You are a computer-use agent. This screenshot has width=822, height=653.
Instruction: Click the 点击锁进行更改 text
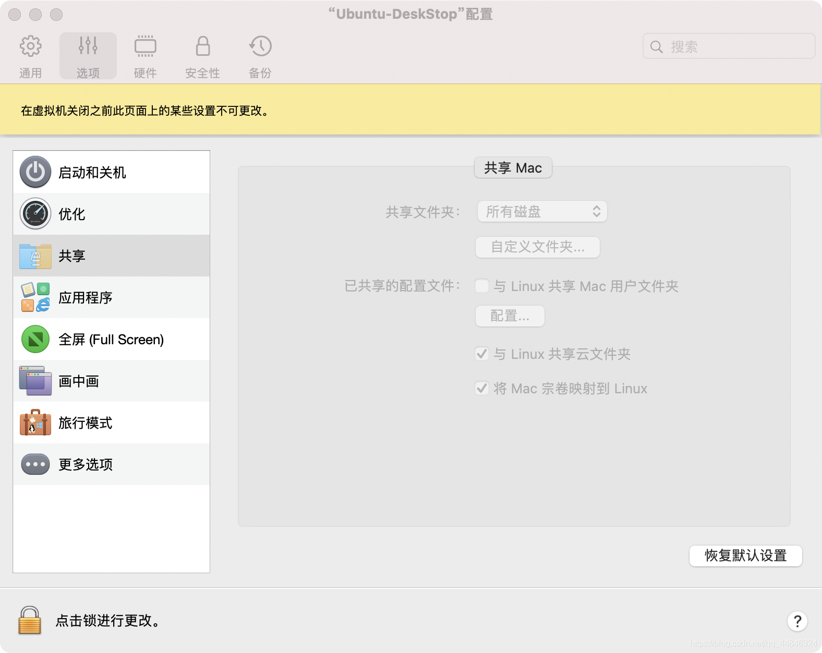(x=108, y=621)
